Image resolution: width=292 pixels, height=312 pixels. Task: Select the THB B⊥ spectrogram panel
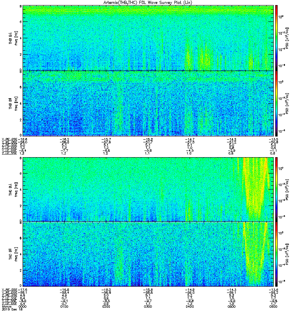148,38
